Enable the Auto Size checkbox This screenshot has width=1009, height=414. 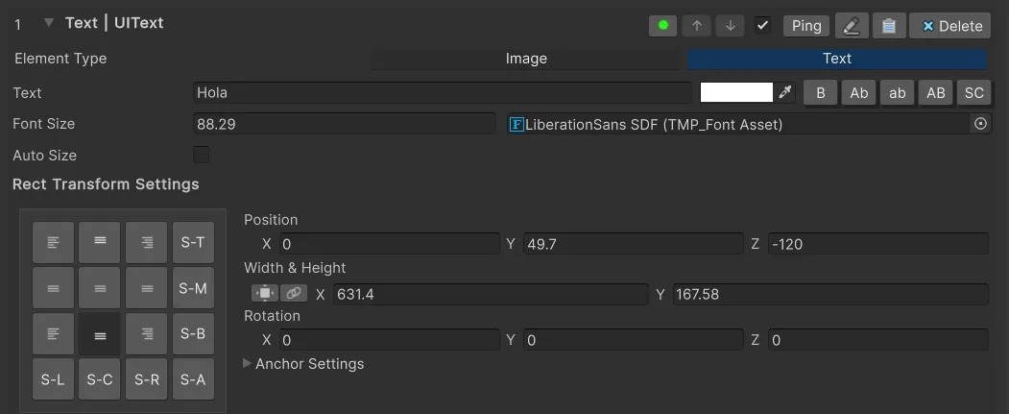[x=202, y=155]
